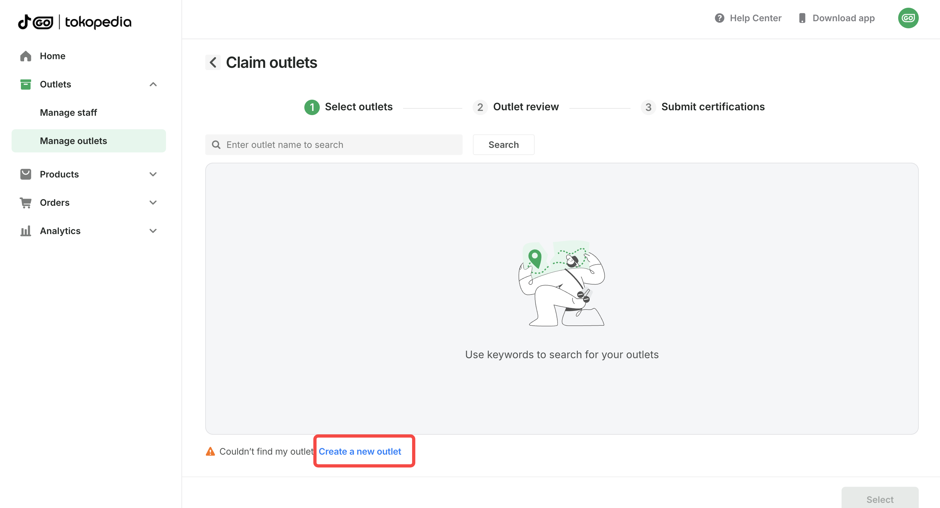Expand the Analytics section arrow
Image resolution: width=940 pixels, height=508 pixels.
153,231
